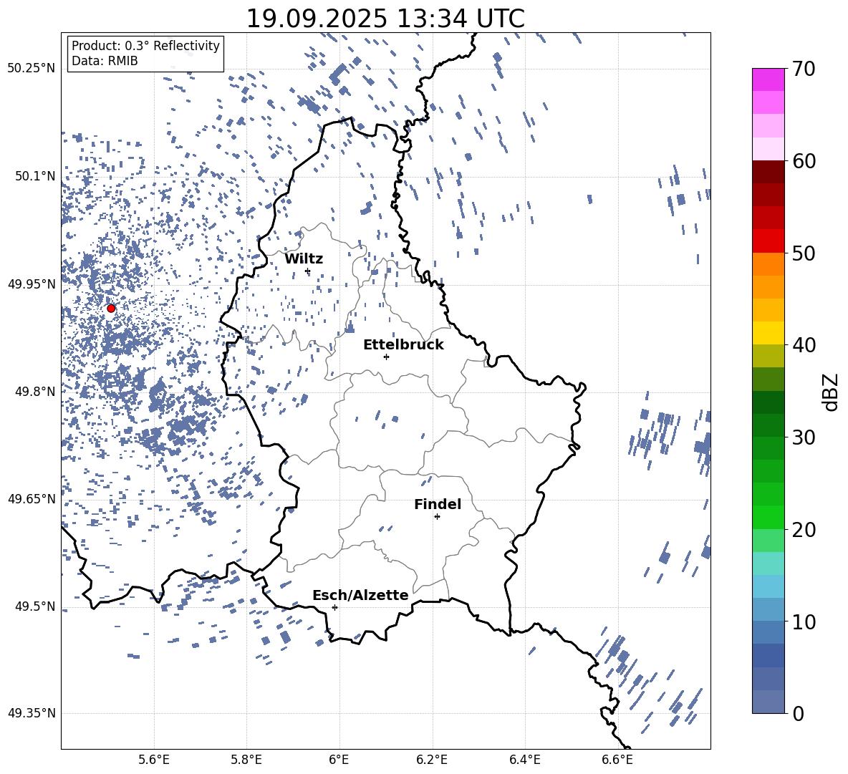Click the Wiltz station cross marker

click(307, 271)
